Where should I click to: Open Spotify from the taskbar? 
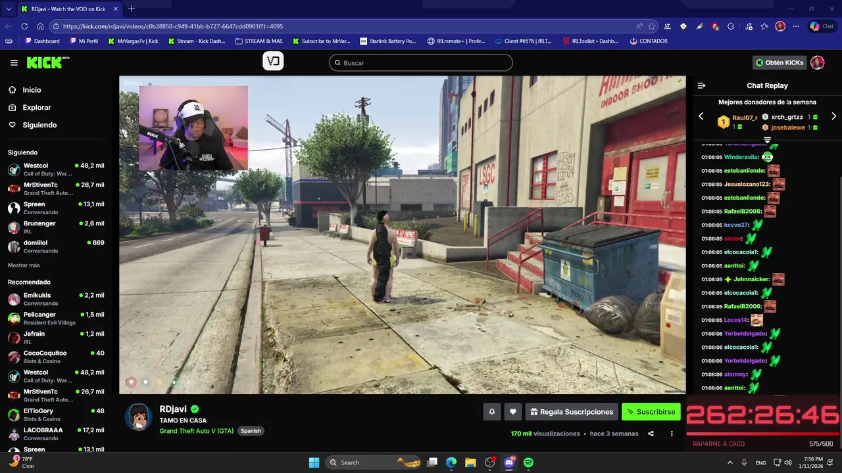528,462
